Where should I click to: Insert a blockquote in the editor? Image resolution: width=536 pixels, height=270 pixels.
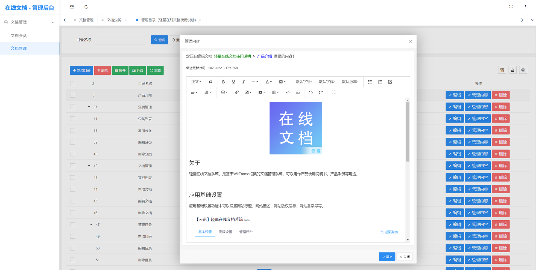(x=210, y=82)
